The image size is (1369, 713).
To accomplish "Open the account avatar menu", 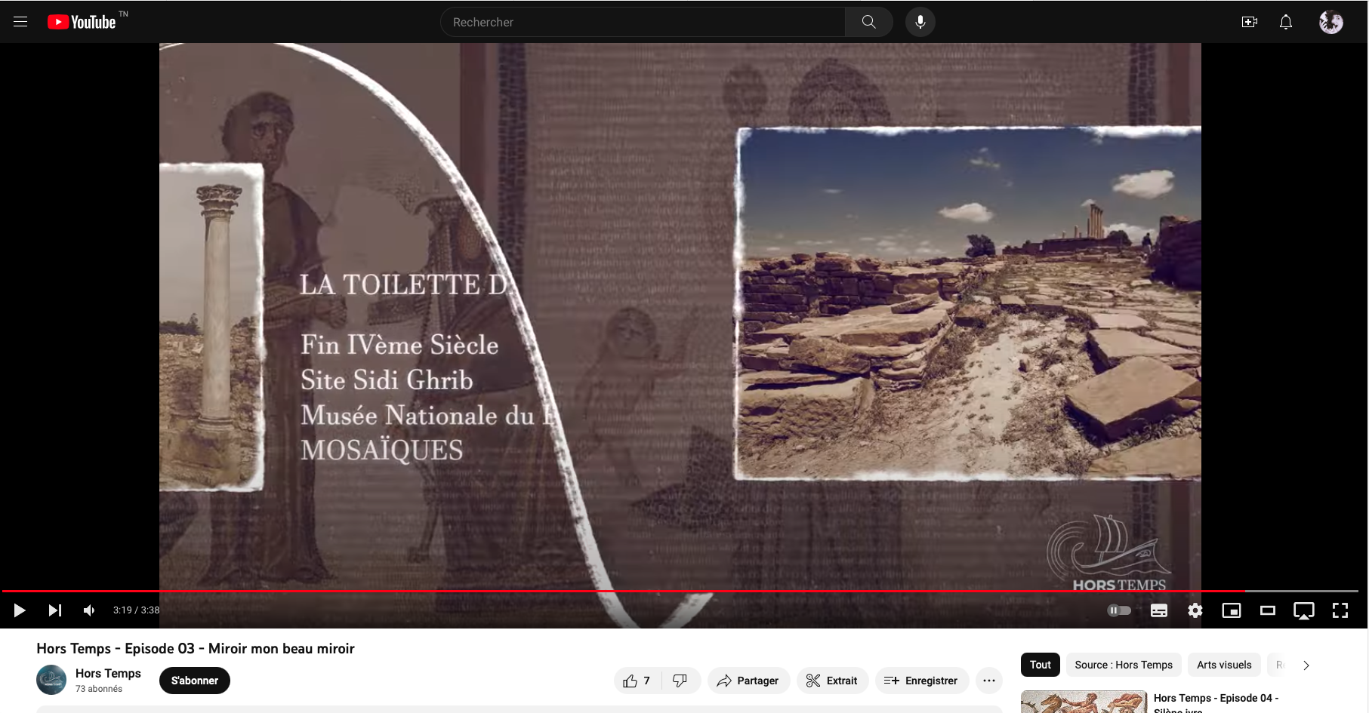I will point(1330,22).
